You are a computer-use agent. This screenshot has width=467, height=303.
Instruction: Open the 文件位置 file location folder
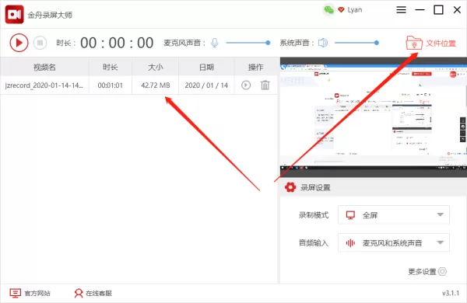[431, 43]
